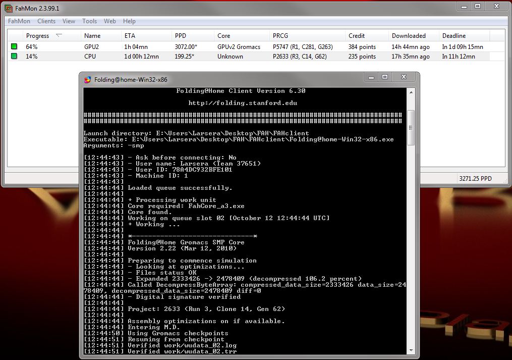Image resolution: width=512 pixels, height=360 pixels.
Task: Click Deadline value In 1d 09h 15mn
Action: pyautogui.click(x=463, y=47)
